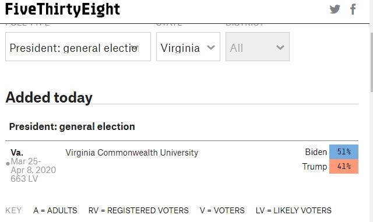Open the Twitter share icon
The height and width of the screenshot is (222, 373).
coord(335,9)
